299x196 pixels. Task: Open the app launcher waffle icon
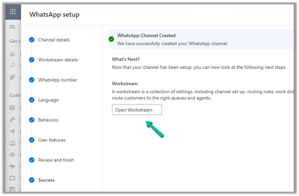[13, 12]
